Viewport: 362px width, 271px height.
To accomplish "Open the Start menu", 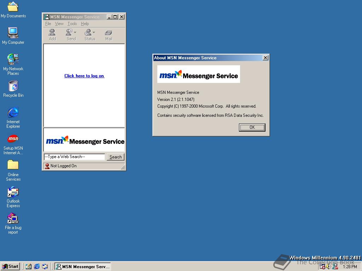I will [x=10, y=266].
